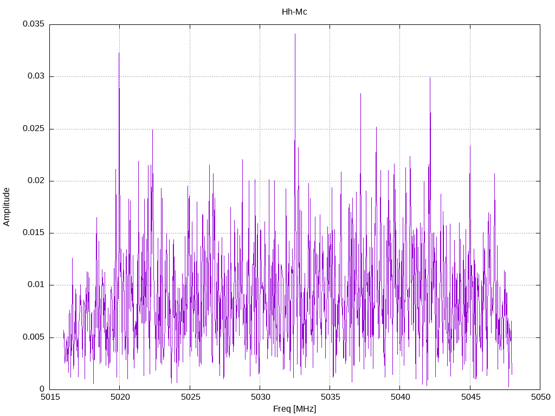Click the tip of the peak at 5020 MHz
This screenshot has width=555, height=416.
[119, 53]
